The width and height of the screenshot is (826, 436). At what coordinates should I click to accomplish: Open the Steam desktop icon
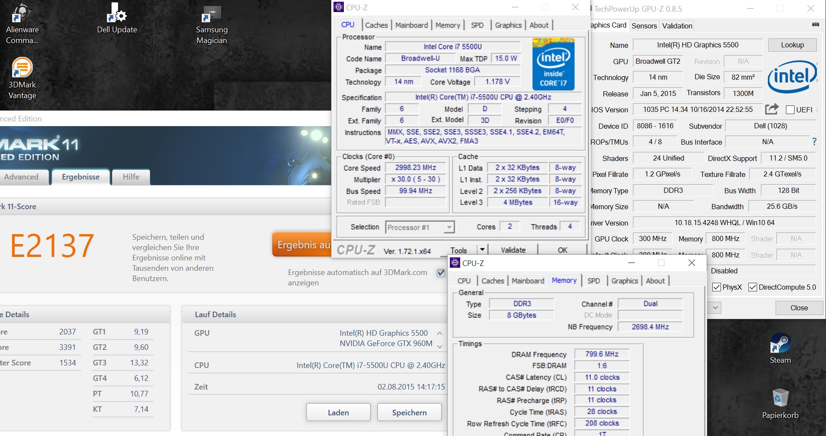(780, 349)
